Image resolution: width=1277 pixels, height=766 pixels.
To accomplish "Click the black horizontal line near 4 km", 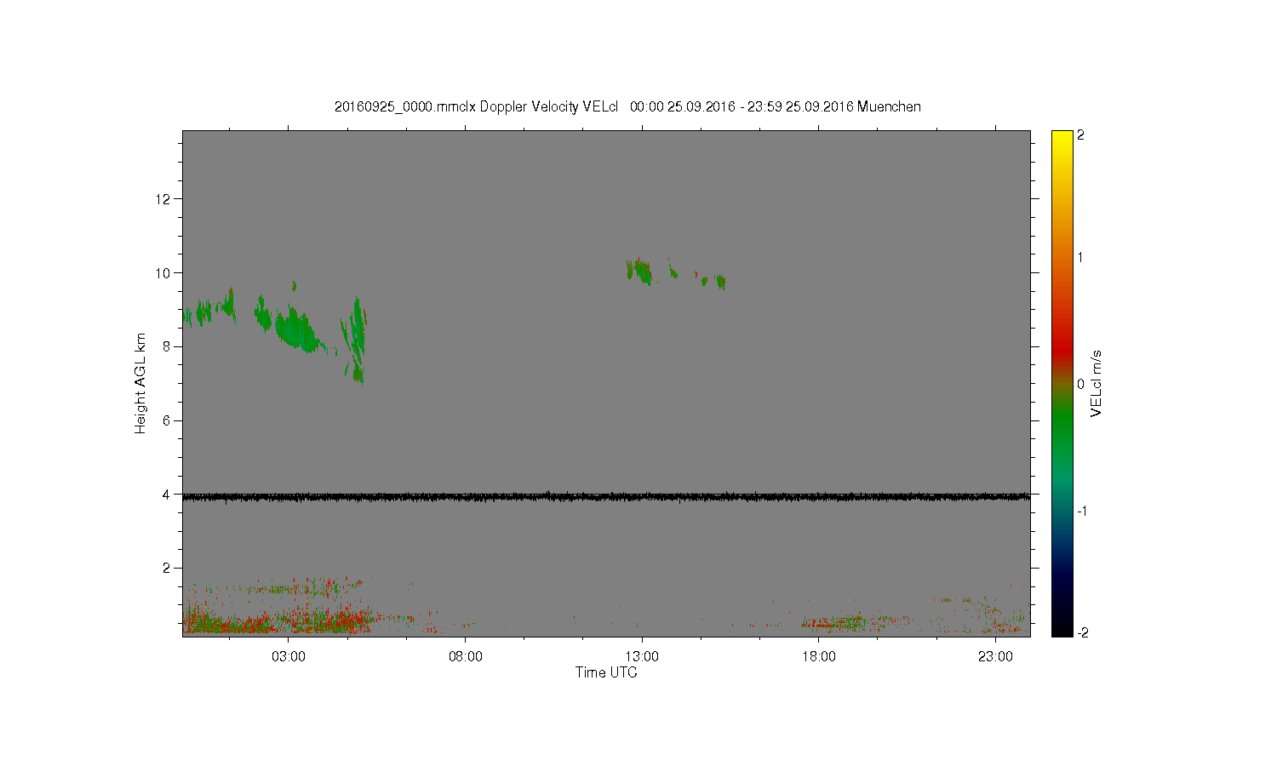I will tap(606, 496).
